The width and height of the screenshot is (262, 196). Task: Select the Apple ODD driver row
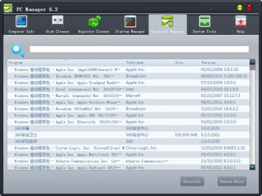[128, 115]
